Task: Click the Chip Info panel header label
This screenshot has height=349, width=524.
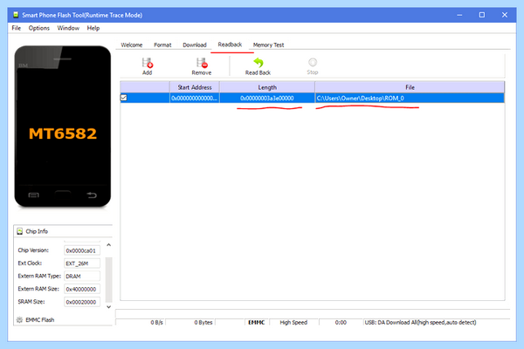Action: 37,231
